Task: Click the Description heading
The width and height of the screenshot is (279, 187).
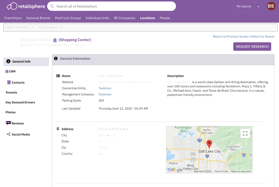Action: click(x=175, y=76)
